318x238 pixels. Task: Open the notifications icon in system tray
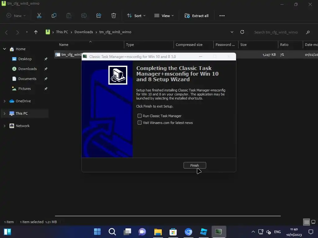point(311,232)
